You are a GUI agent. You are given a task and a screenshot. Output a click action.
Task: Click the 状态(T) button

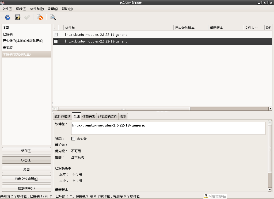[26, 160]
